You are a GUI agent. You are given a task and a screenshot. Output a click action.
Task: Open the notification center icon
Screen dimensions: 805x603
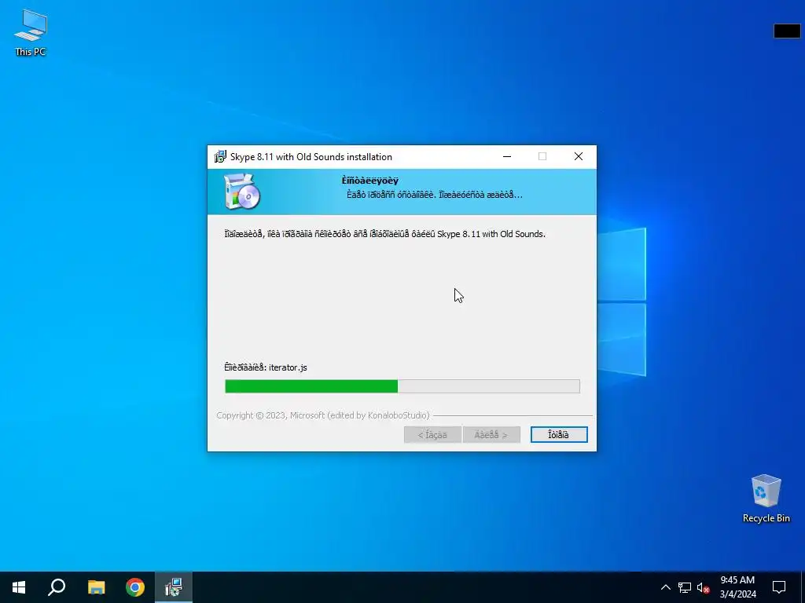(x=779, y=587)
